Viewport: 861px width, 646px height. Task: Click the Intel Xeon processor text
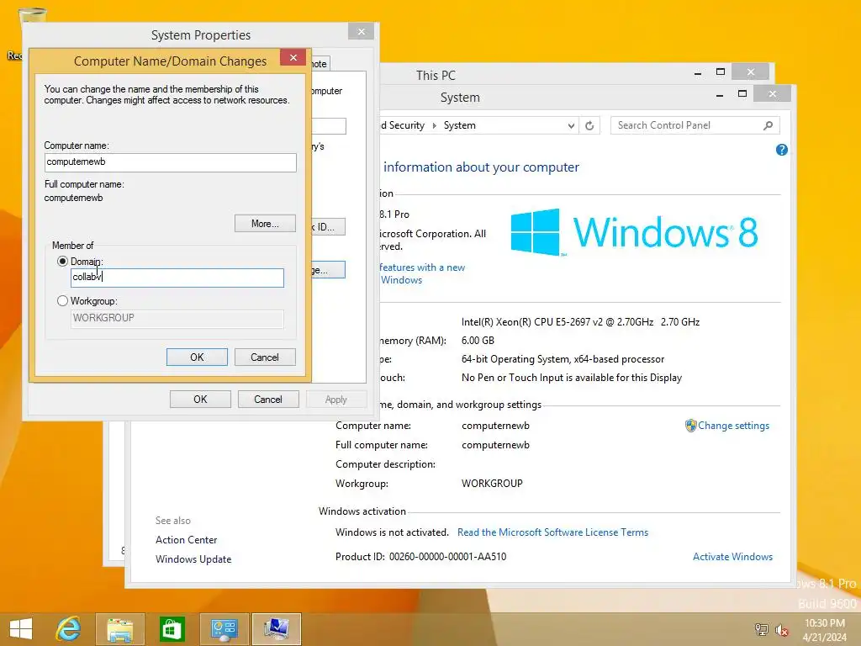[580, 322]
